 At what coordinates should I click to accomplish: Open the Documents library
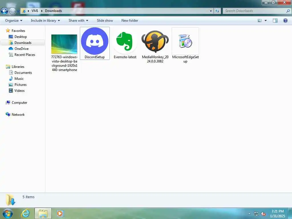23,73
